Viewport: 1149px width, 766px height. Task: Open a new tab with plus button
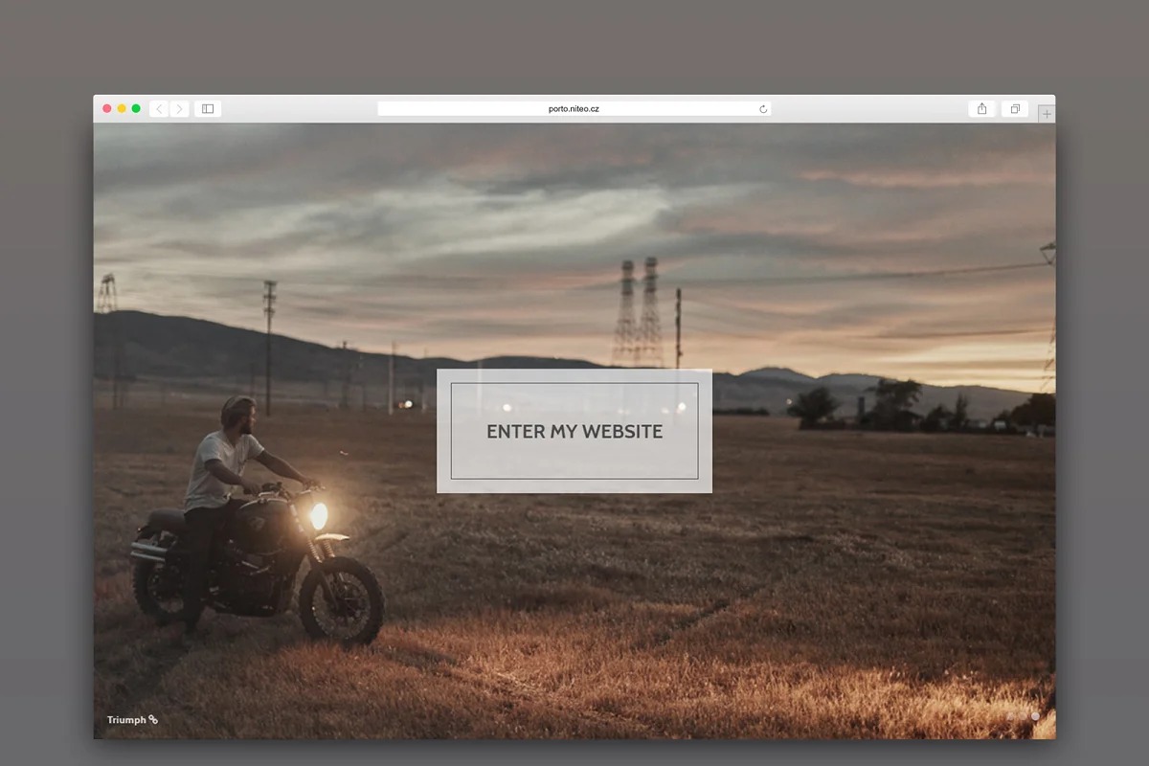[x=1047, y=114]
